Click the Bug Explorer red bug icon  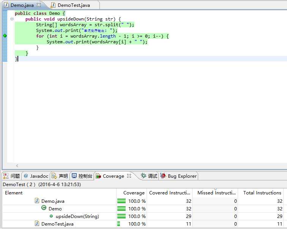click(163, 176)
